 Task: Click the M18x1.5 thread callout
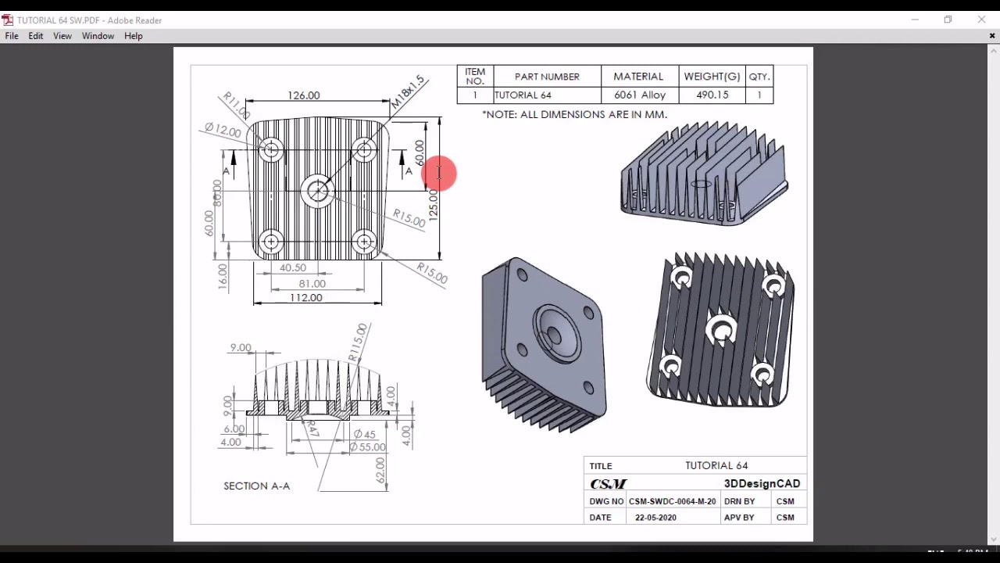[408, 91]
